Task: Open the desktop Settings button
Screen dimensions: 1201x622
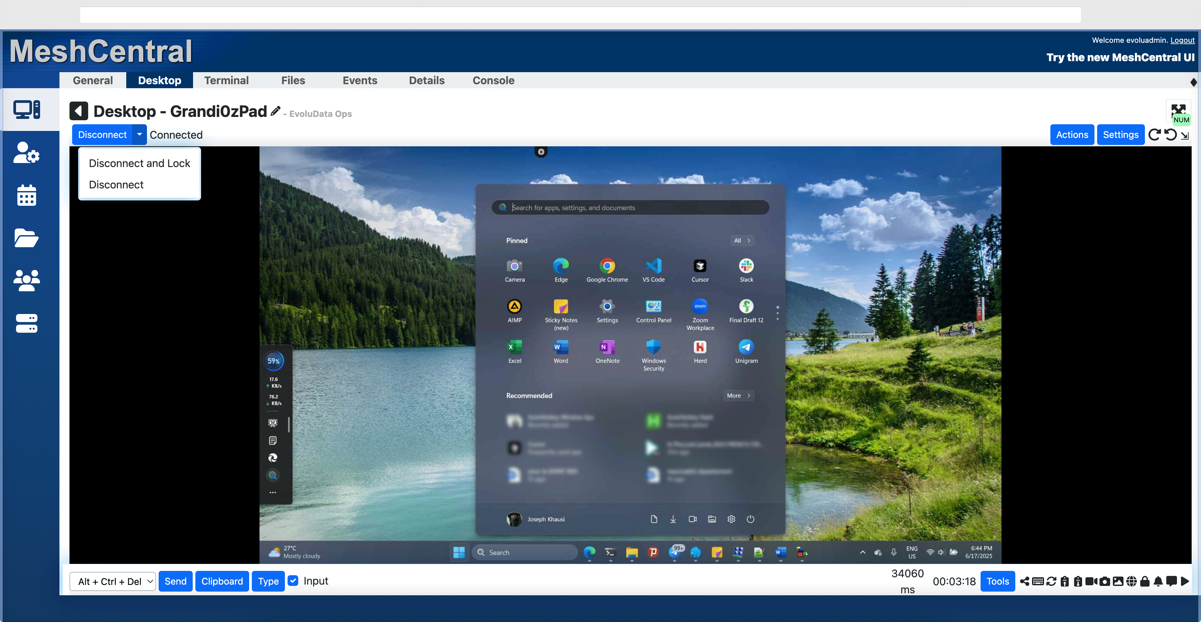Action: click(x=1120, y=135)
